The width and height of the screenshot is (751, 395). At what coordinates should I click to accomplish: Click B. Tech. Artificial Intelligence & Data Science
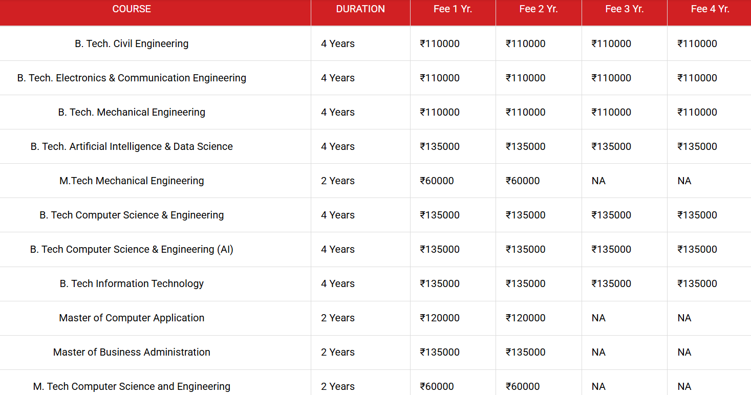[x=132, y=147]
